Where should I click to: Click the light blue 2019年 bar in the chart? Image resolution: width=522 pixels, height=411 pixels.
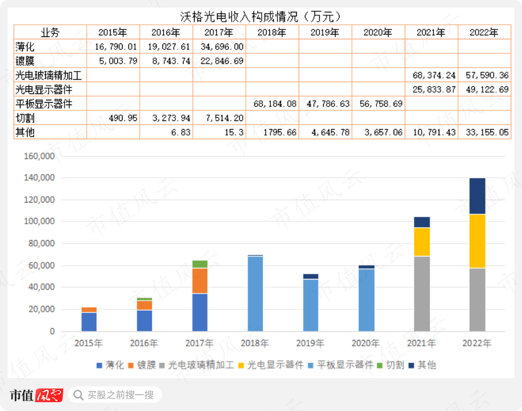311,305
